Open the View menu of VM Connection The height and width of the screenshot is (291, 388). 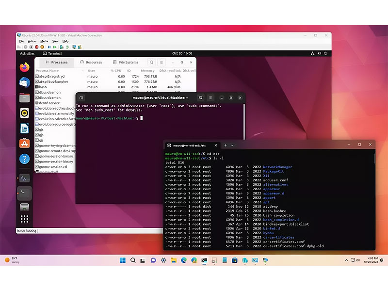click(55, 41)
